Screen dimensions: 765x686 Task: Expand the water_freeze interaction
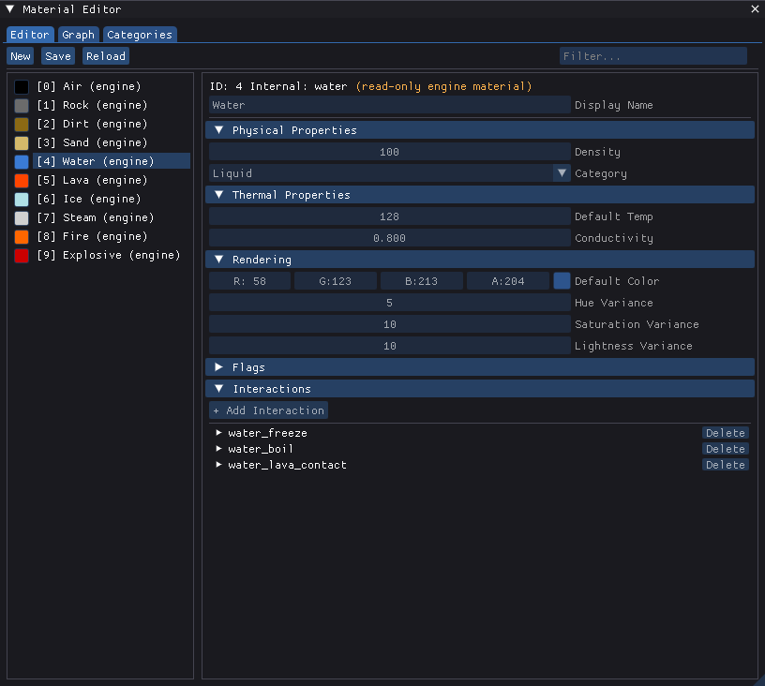218,432
